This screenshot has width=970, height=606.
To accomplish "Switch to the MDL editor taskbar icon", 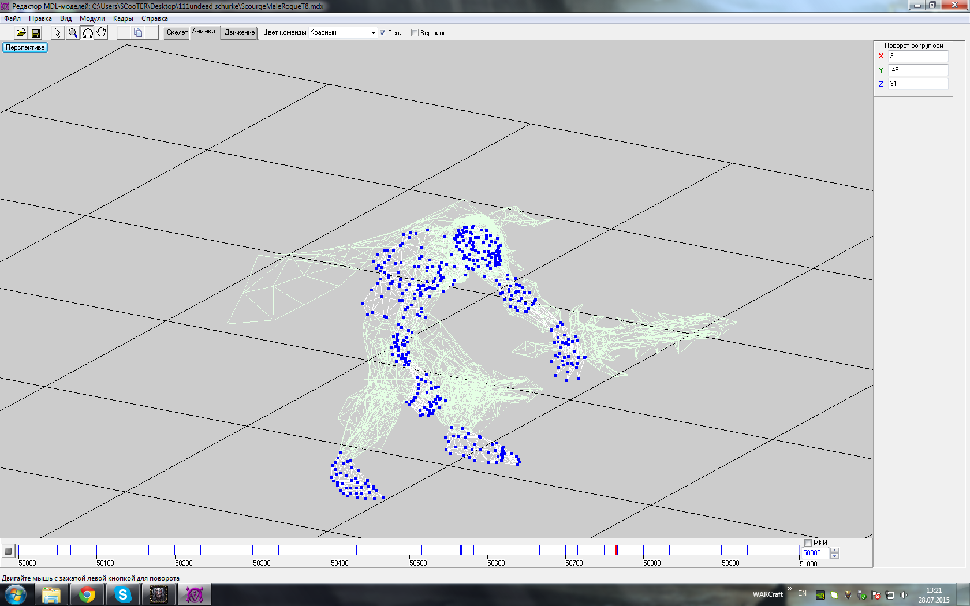I will coord(195,594).
